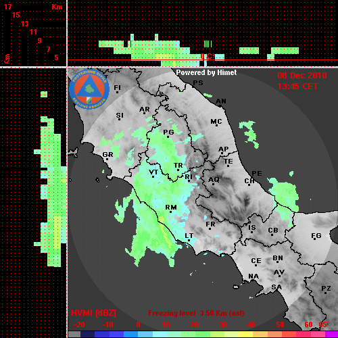
Task: Click the RM city label
Action: click(x=171, y=208)
